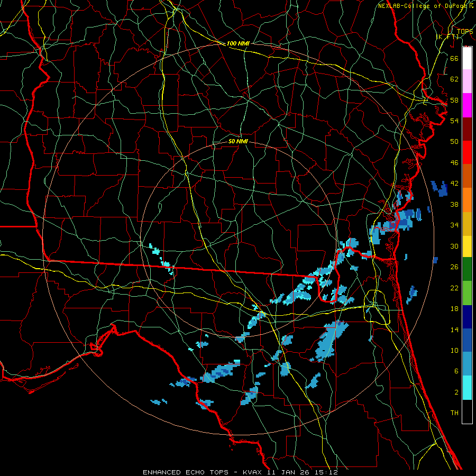Click the dark orange 46 kft swatch

click(467, 176)
